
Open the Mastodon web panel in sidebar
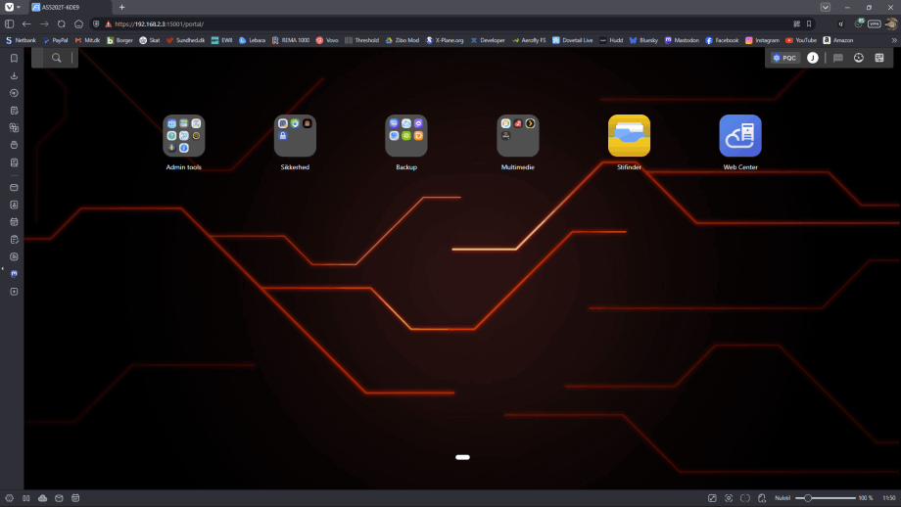click(14, 274)
